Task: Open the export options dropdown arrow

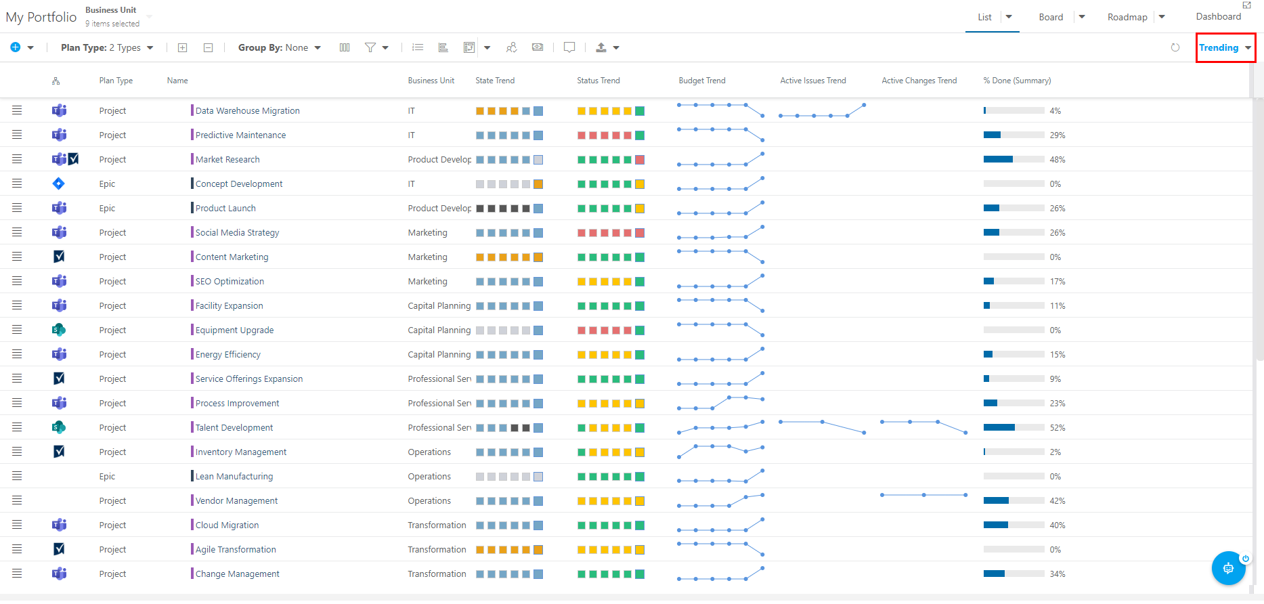Action: pos(616,48)
